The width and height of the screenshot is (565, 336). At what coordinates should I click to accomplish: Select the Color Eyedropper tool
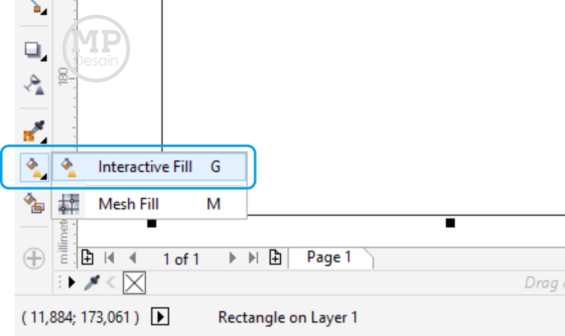click(x=34, y=132)
